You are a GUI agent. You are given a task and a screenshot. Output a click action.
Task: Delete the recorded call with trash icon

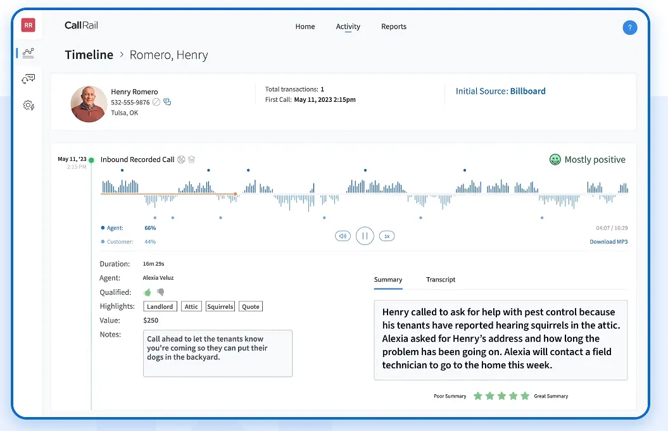tap(191, 159)
